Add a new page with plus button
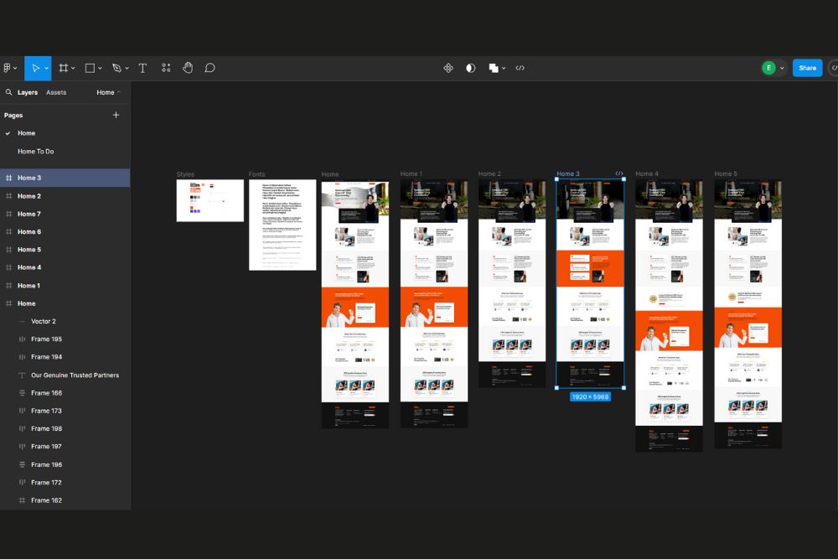The image size is (838, 559). (116, 116)
